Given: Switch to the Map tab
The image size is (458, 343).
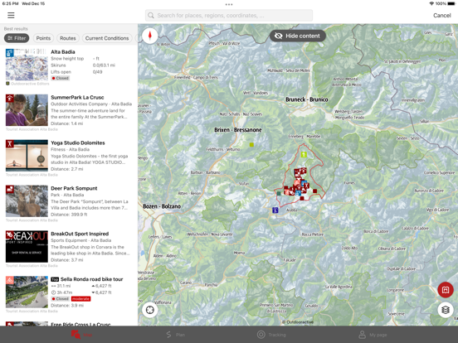Looking at the screenshot, I should (81, 335).
